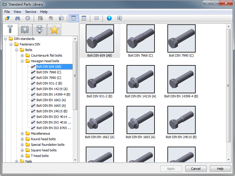Toggle the properties panel toolbar button
The height and width of the screenshot is (176, 235).
[x=97, y=18]
